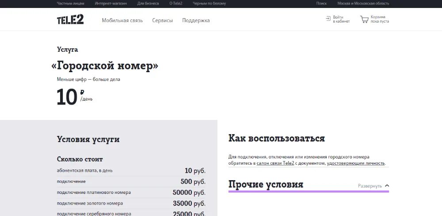Follow удостоверяющим личность link
Screen dimensions: 442x216
356,163
